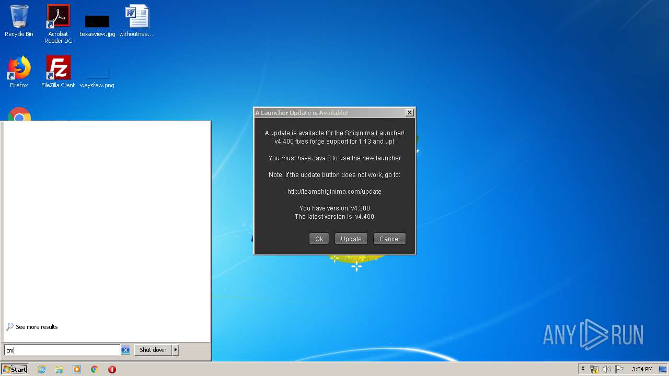Screen dimensions: 669x376
Task: Launch FileZilla Client shortcut
Action: tap(58, 72)
